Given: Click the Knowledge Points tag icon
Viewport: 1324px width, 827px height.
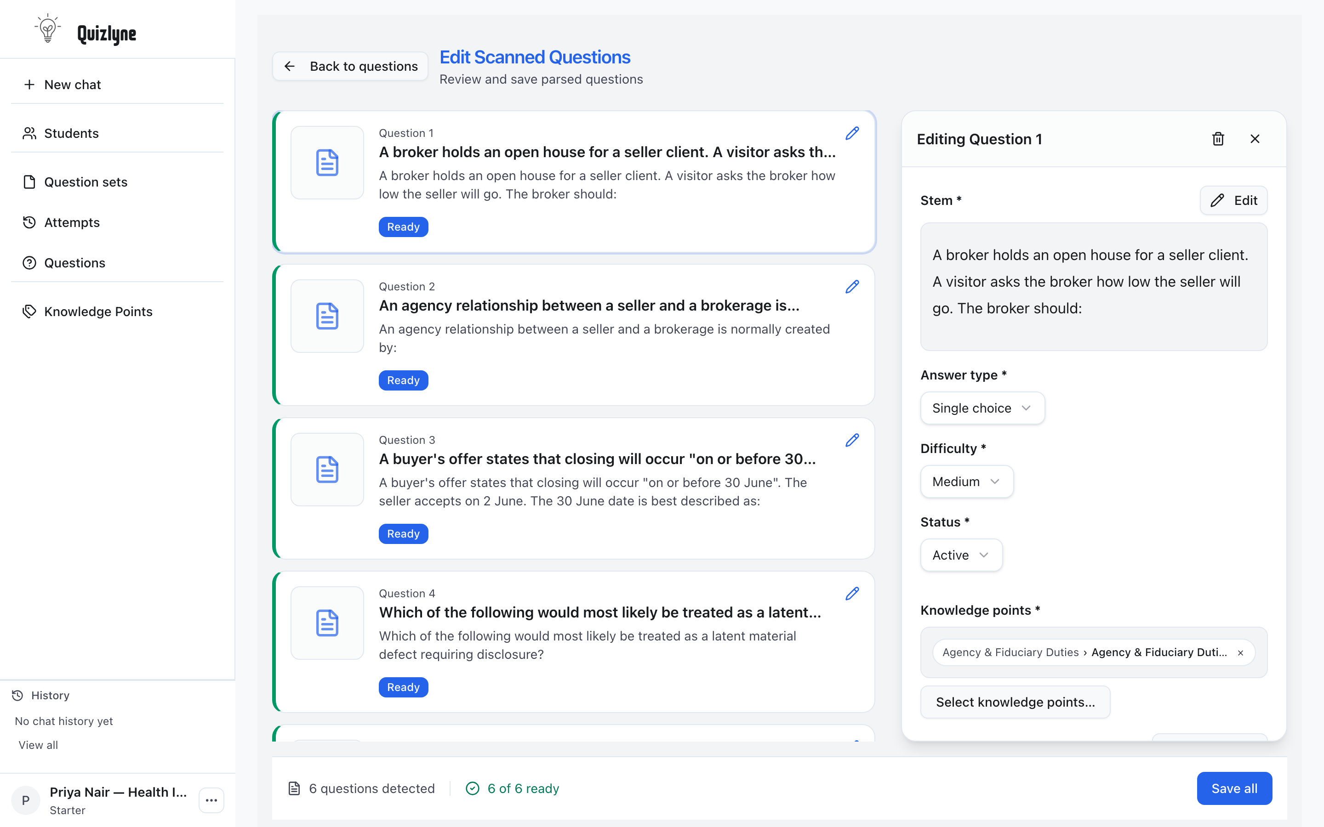Looking at the screenshot, I should [x=29, y=312].
